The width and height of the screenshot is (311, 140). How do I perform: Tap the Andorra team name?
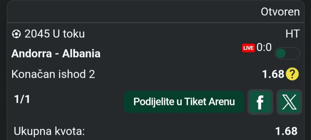click(31, 54)
